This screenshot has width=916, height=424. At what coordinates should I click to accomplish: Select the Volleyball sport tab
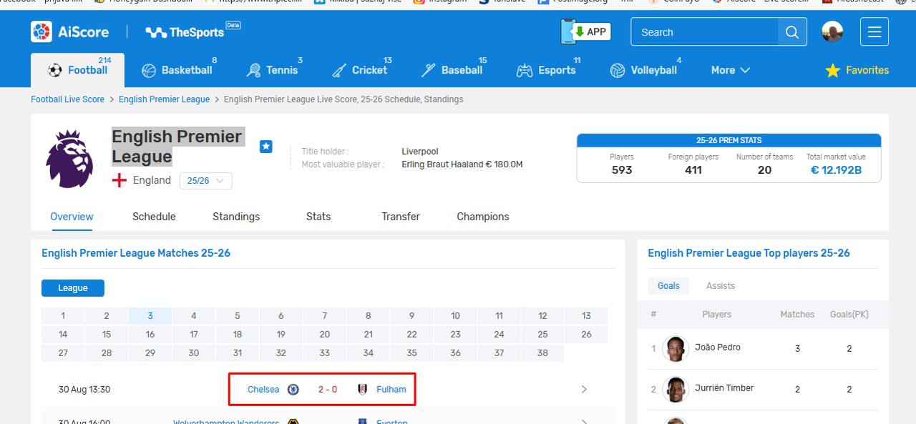tap(645, 70)
